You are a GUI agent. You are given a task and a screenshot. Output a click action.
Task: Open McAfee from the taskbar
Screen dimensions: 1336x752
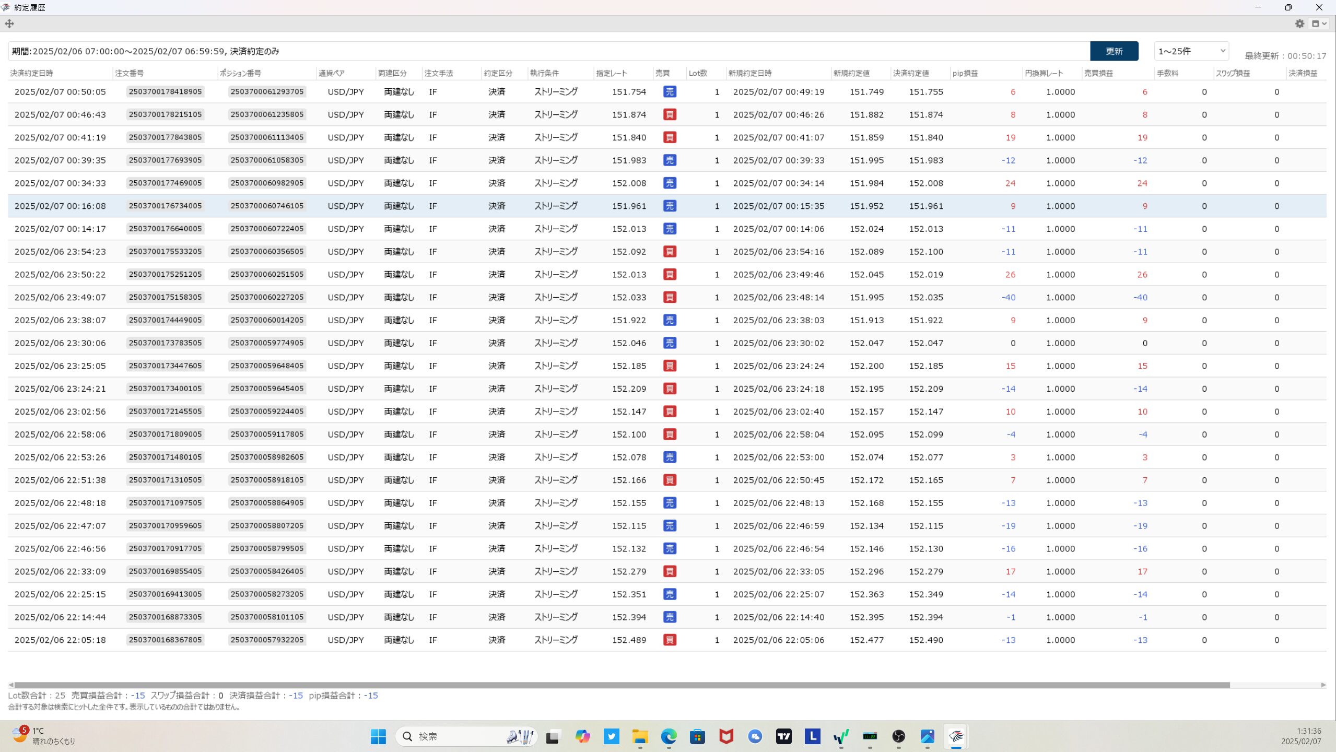pos(726,736)
